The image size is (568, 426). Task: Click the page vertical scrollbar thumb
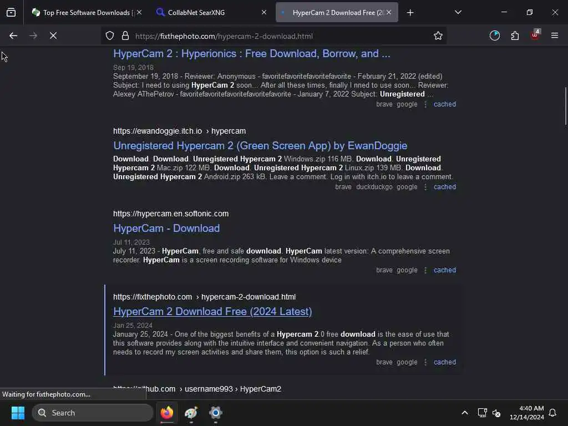click(x=565, y=106)
